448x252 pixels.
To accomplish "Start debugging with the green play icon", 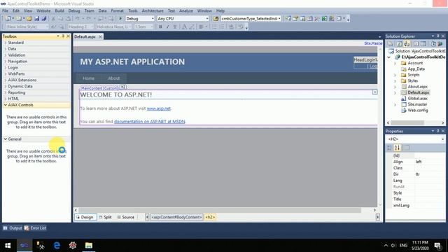I will pyautogui.click(x=120, y=19).
